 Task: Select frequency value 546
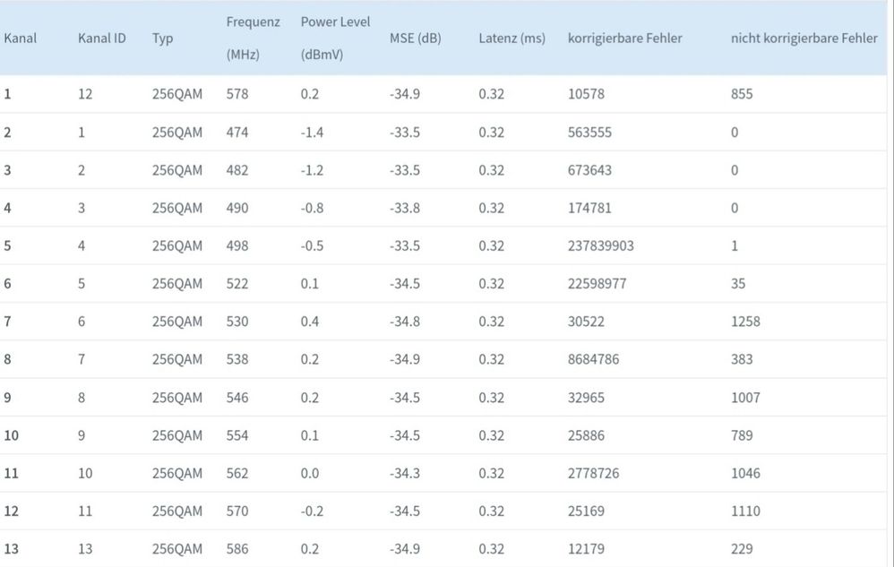(x=237, y=398)
